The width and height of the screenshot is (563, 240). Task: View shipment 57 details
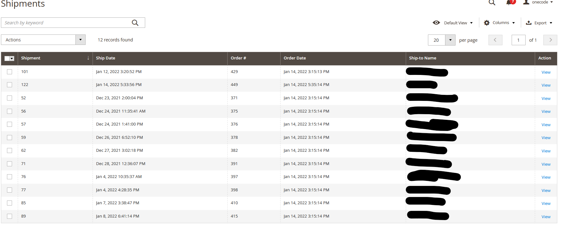click(546, 125)
